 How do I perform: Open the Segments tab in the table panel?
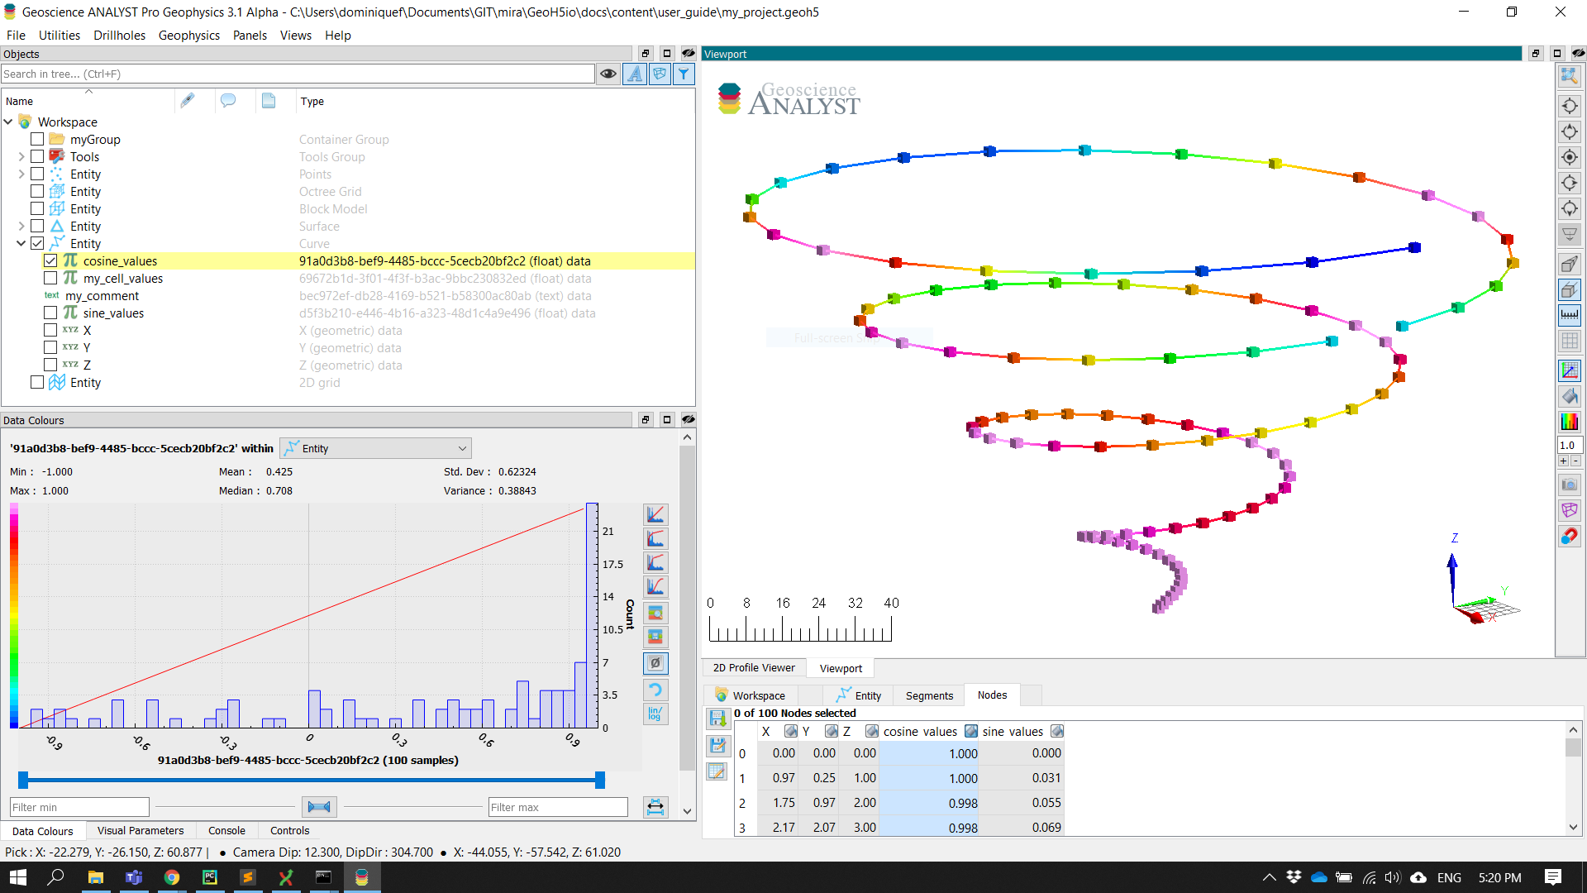pos(929,695)
